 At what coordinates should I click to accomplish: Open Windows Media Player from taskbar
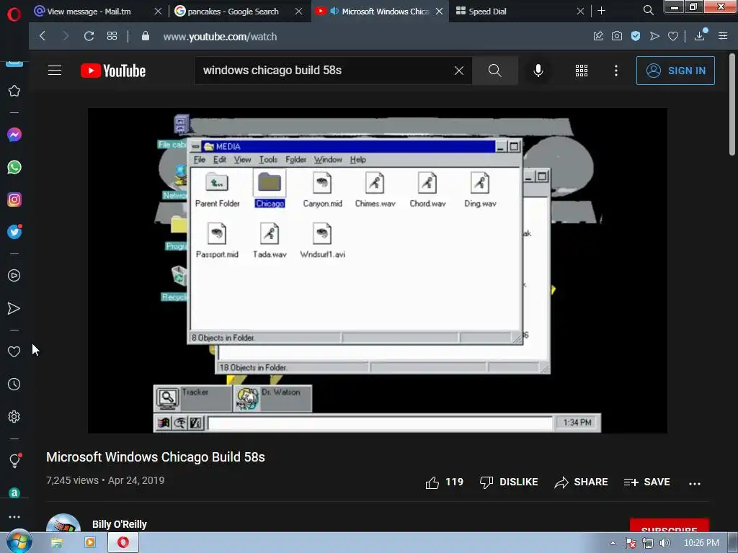pos(90,543)
